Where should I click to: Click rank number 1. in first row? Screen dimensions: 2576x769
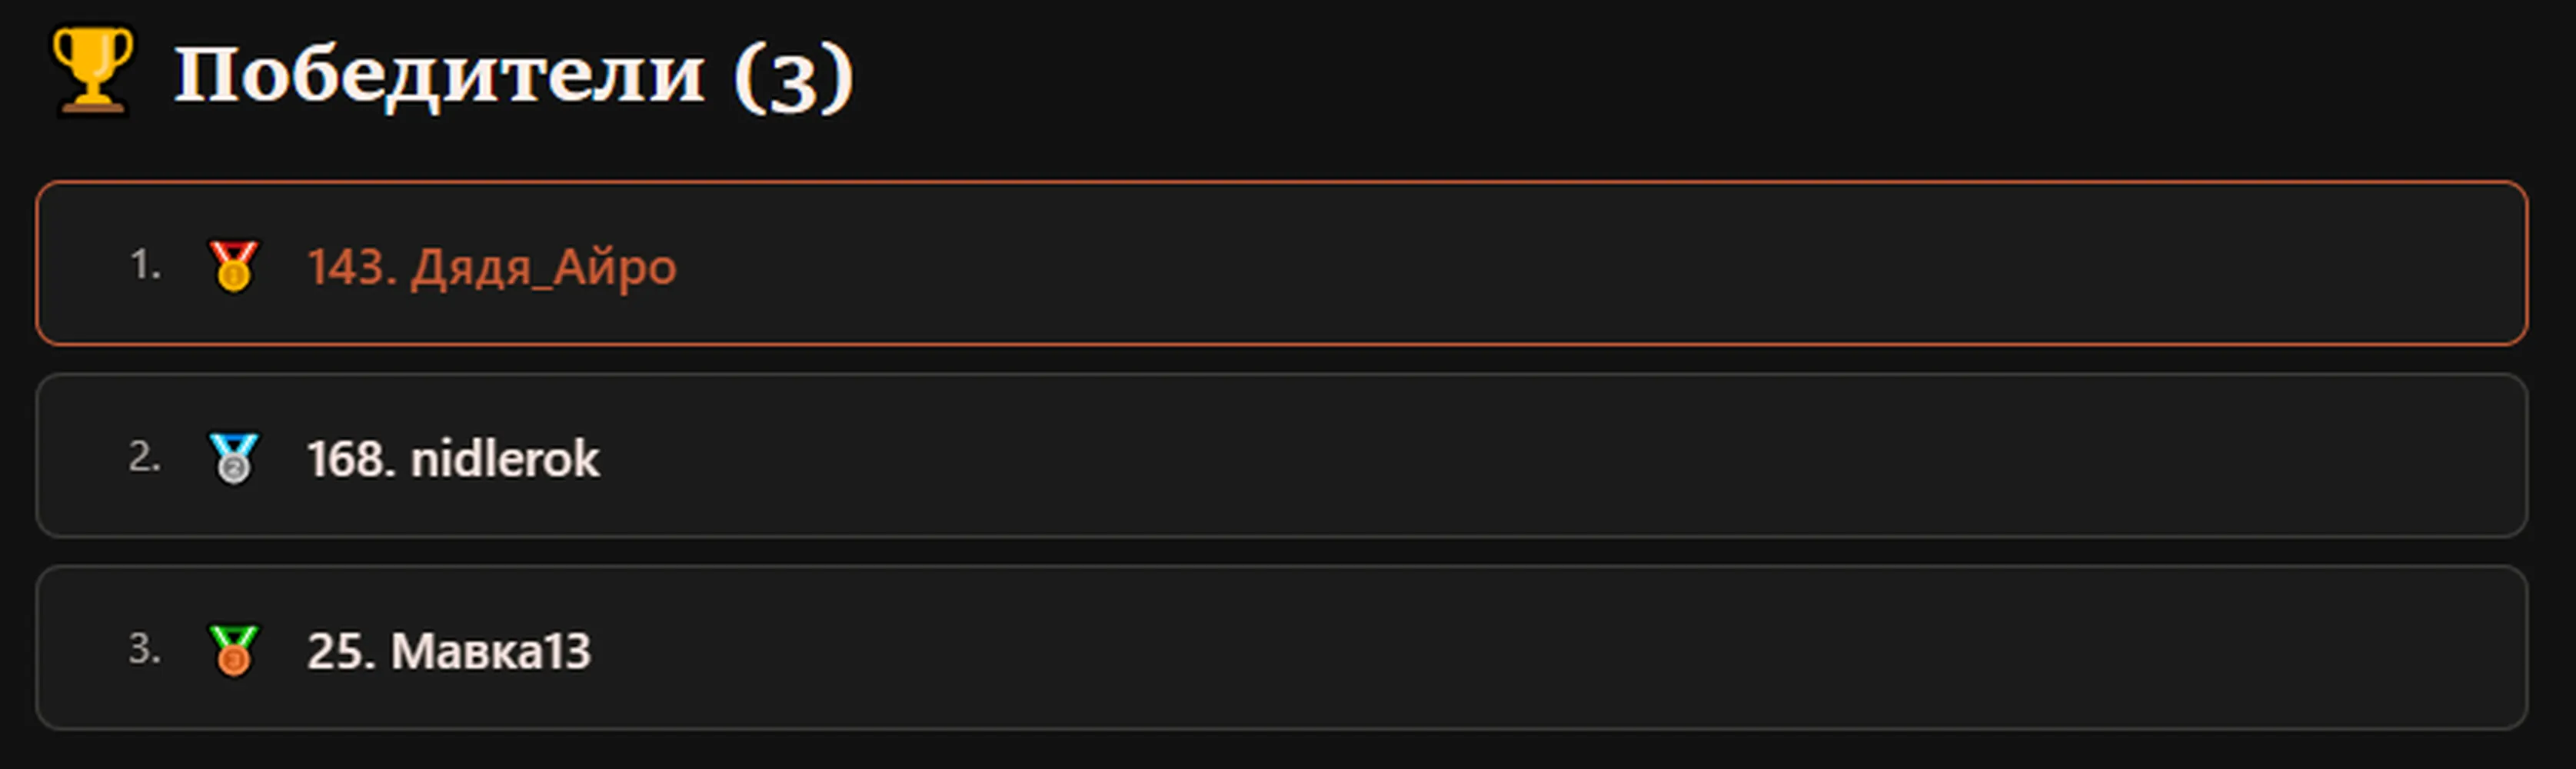[145, 265]
